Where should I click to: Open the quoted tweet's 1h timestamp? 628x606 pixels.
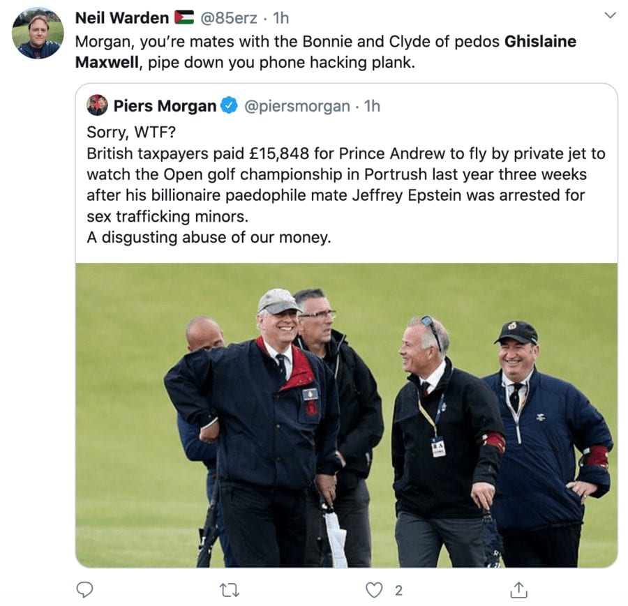click(372, 106)
